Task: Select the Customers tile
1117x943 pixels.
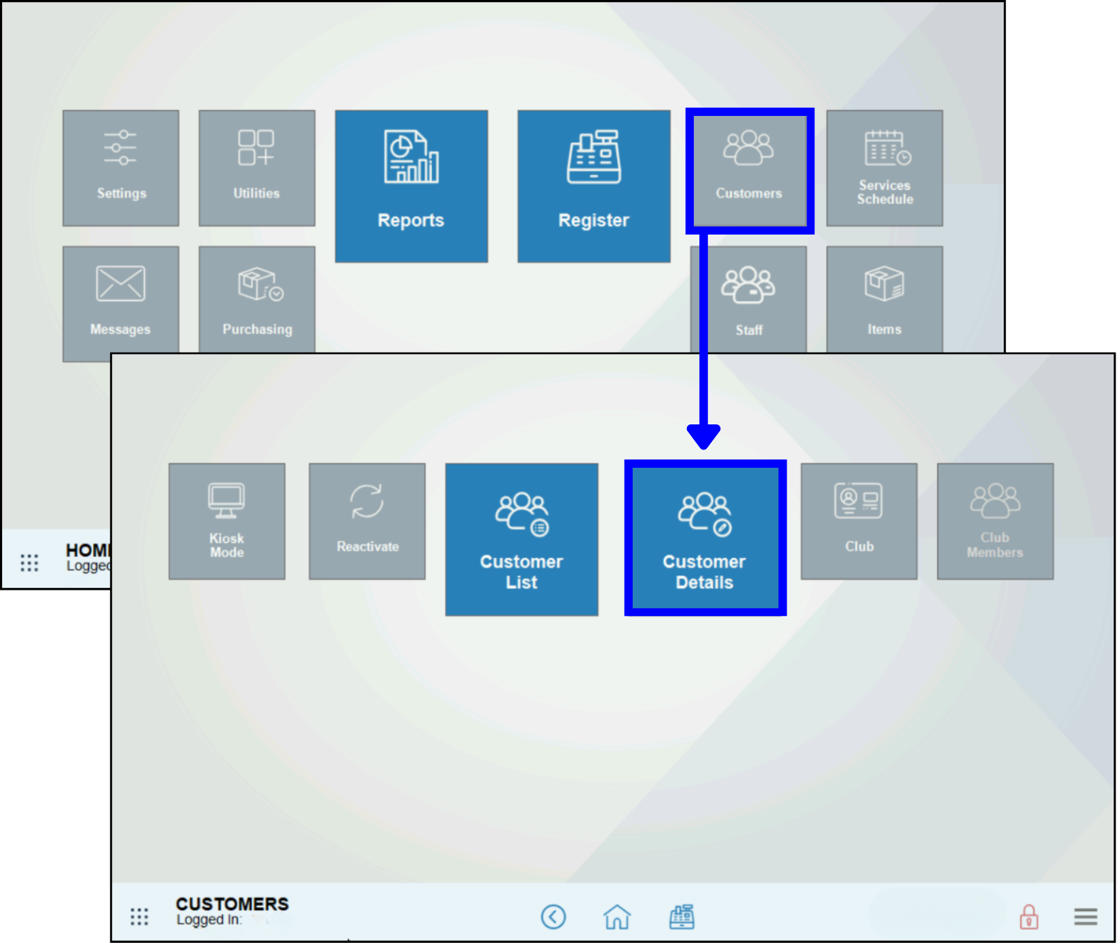Action: [749, 169]
